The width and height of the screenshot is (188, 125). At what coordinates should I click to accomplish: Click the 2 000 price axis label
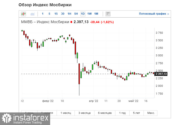click(159, 86)
